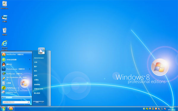Select the Snipping Tool text entry

[x=11, y=92]
